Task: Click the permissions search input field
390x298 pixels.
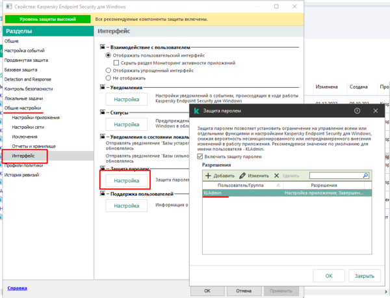Action: (x=333, y=175)
